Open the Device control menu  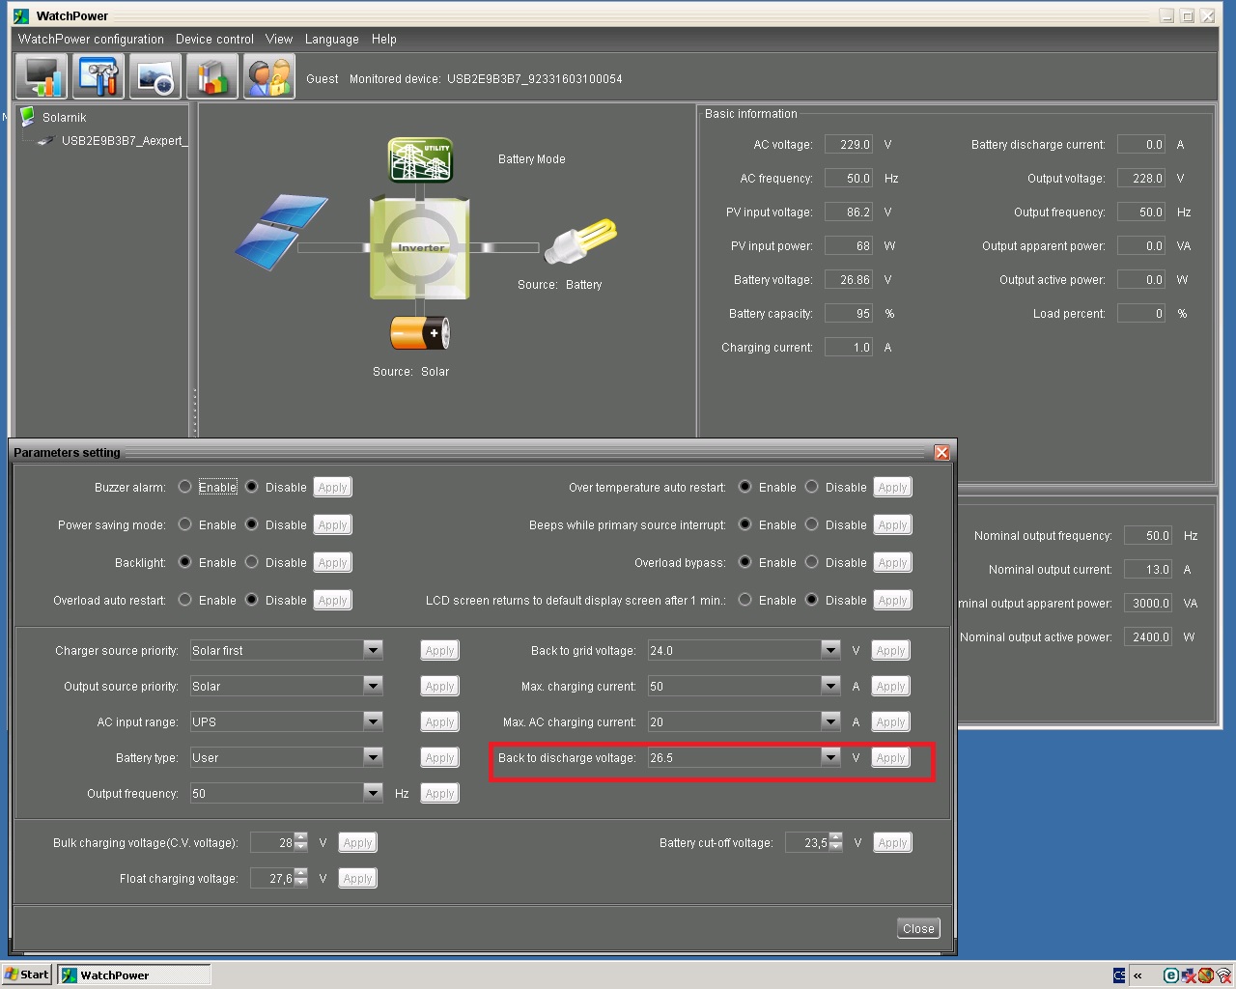pos(214,40)
